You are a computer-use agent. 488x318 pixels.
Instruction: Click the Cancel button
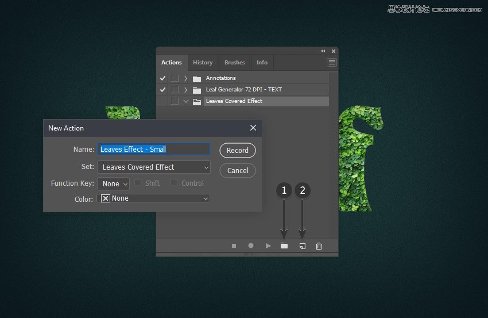click(x=237, y=171)
